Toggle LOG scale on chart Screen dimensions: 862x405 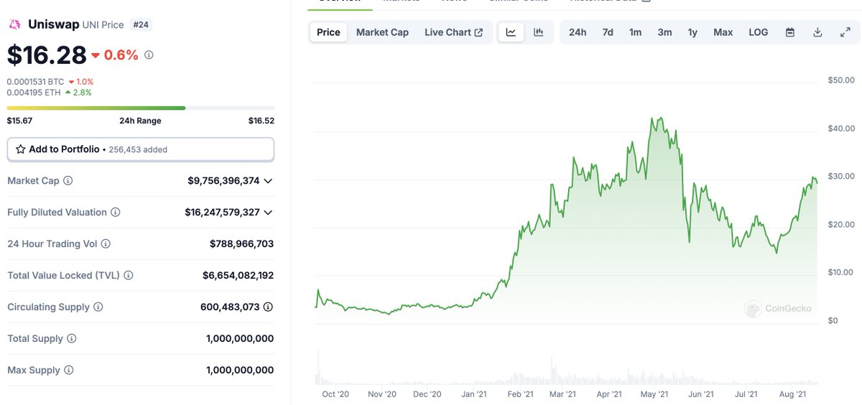tap(758, 32)
